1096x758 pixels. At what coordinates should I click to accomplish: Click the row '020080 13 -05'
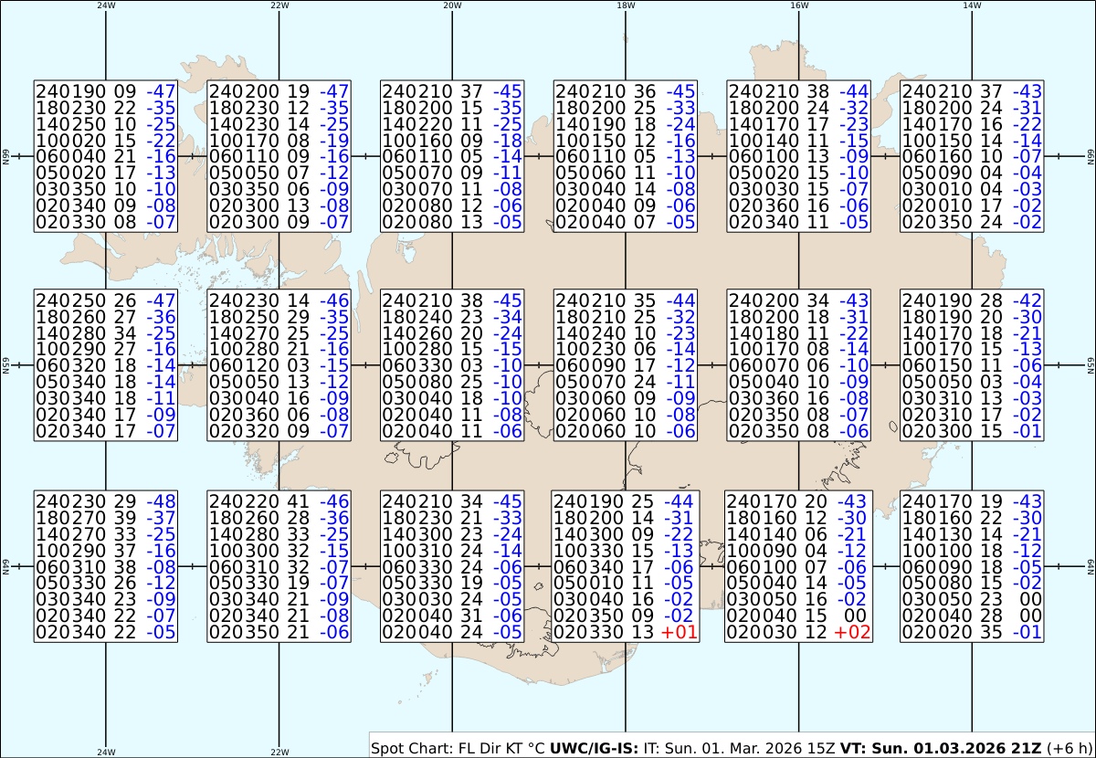(452, 221)
